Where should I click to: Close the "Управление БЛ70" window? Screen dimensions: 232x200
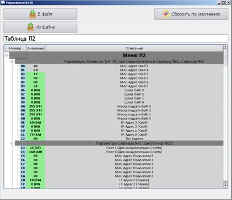click(228, 3)
